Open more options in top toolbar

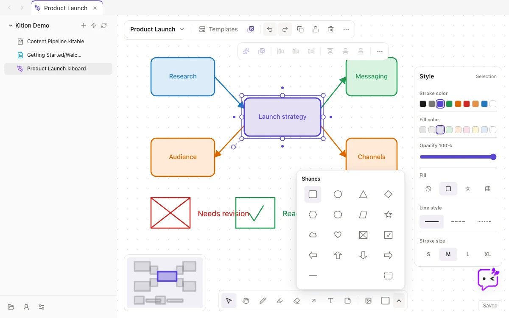(x=346, y=29)
